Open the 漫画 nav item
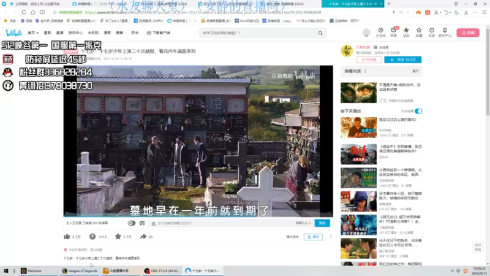The width and height of the screenshot is (490, 276). coord(107,33)
